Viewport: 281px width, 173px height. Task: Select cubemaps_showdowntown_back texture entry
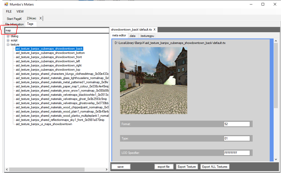coord(49,49)
